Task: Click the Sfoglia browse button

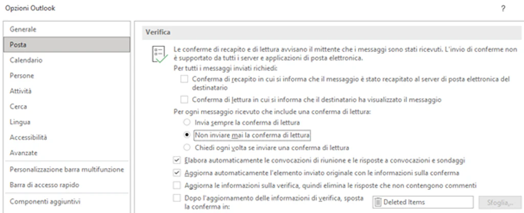Action: [500, 202]
